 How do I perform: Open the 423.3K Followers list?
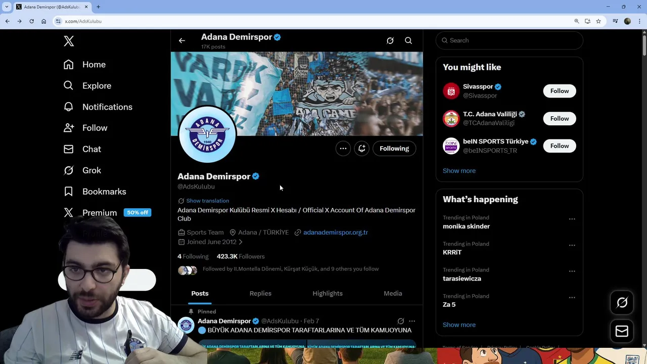(x=241, y=257)
